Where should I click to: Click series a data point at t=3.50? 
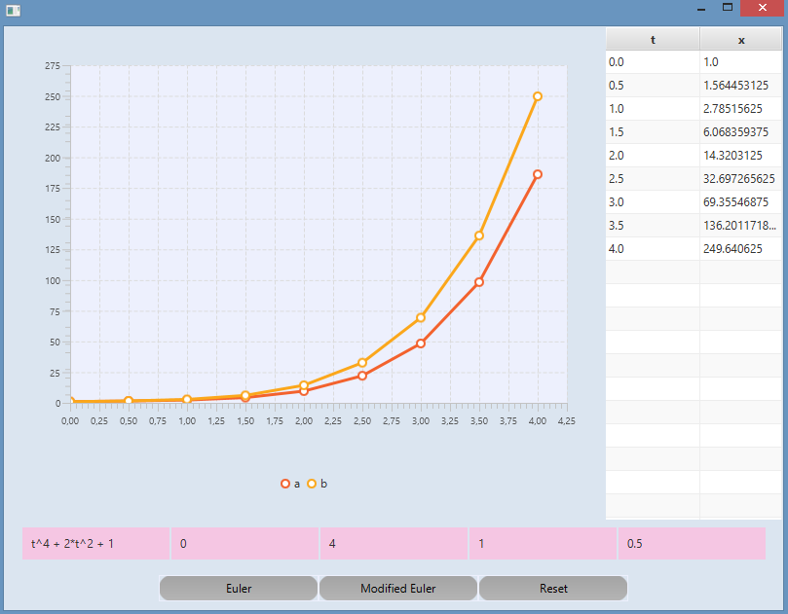tap(479, 282)
